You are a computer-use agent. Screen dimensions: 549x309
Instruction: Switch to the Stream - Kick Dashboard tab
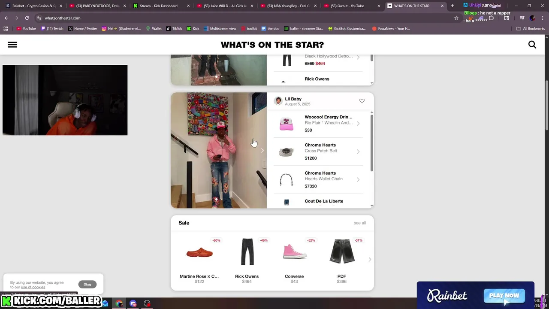pos(161,6)
